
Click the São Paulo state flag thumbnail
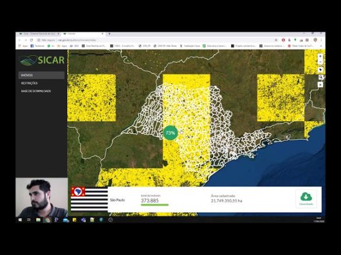pyautogui.click(x=89, y=199)
